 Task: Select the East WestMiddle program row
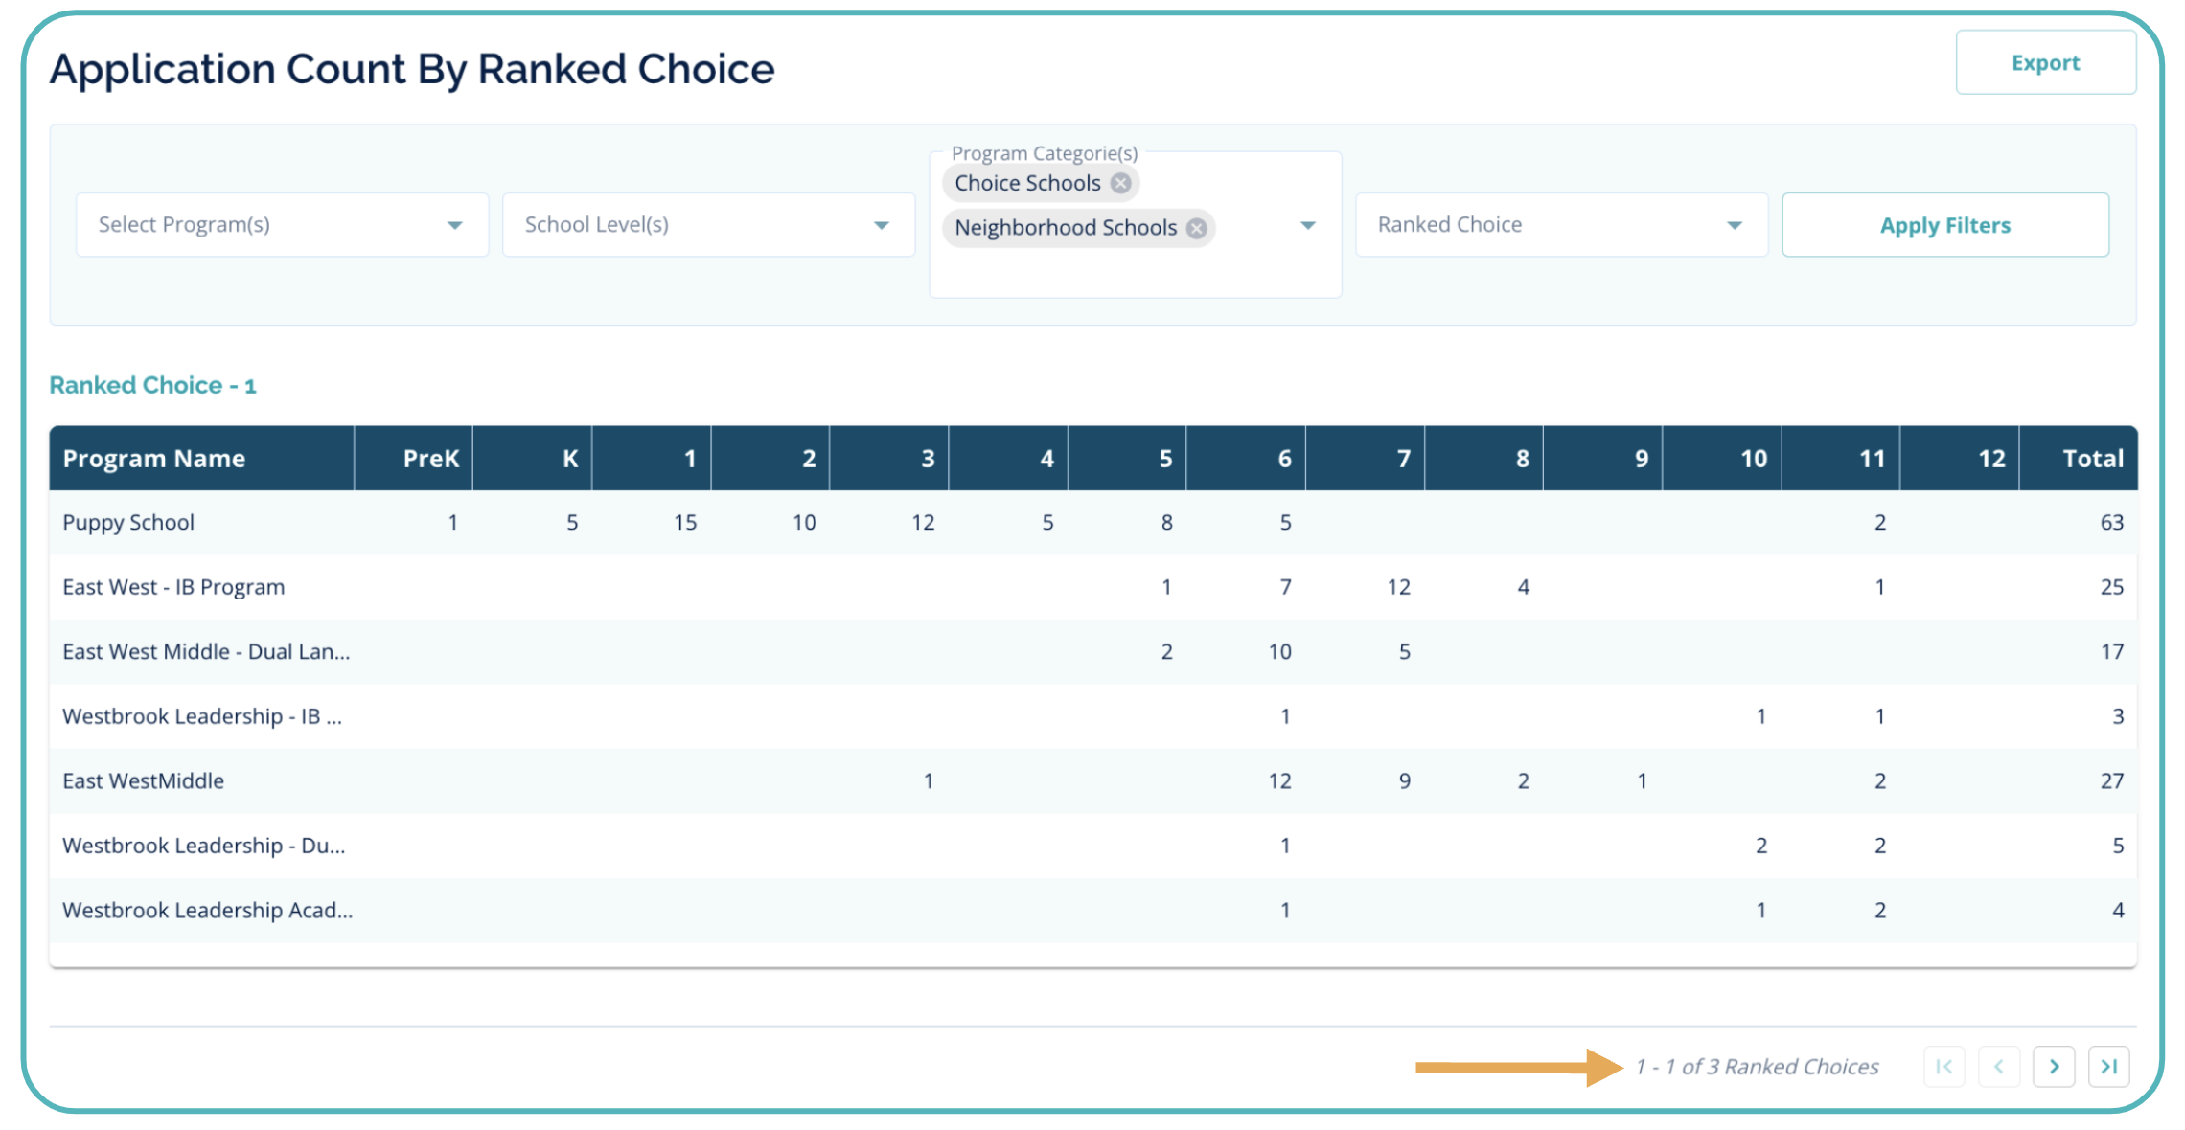[144, 781]
